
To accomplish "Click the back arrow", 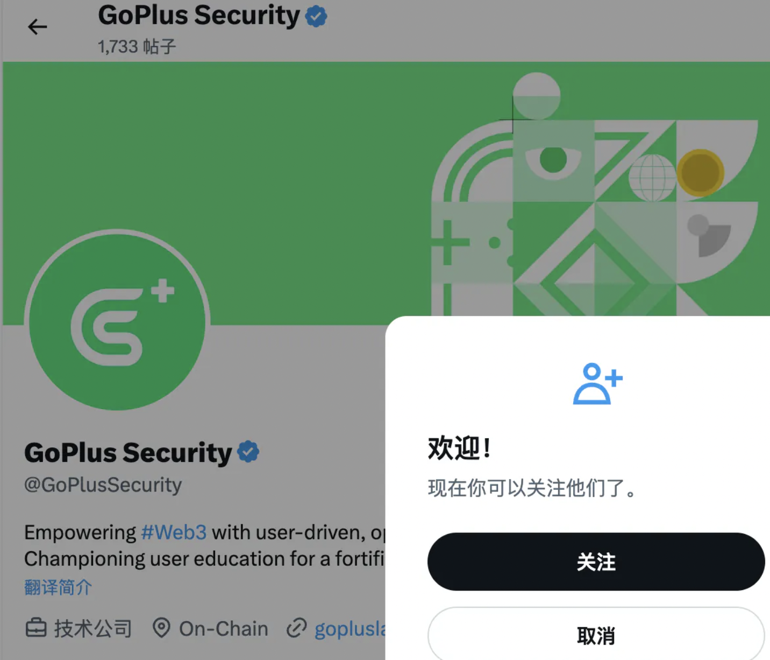I will pyautogui.click(x=37, y=26).
